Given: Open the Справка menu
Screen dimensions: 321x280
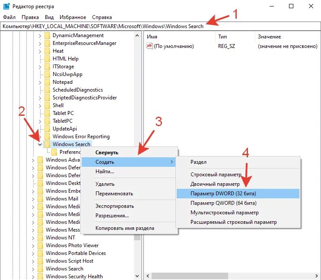Looking at the screenshot, I should tap(102, 17).
